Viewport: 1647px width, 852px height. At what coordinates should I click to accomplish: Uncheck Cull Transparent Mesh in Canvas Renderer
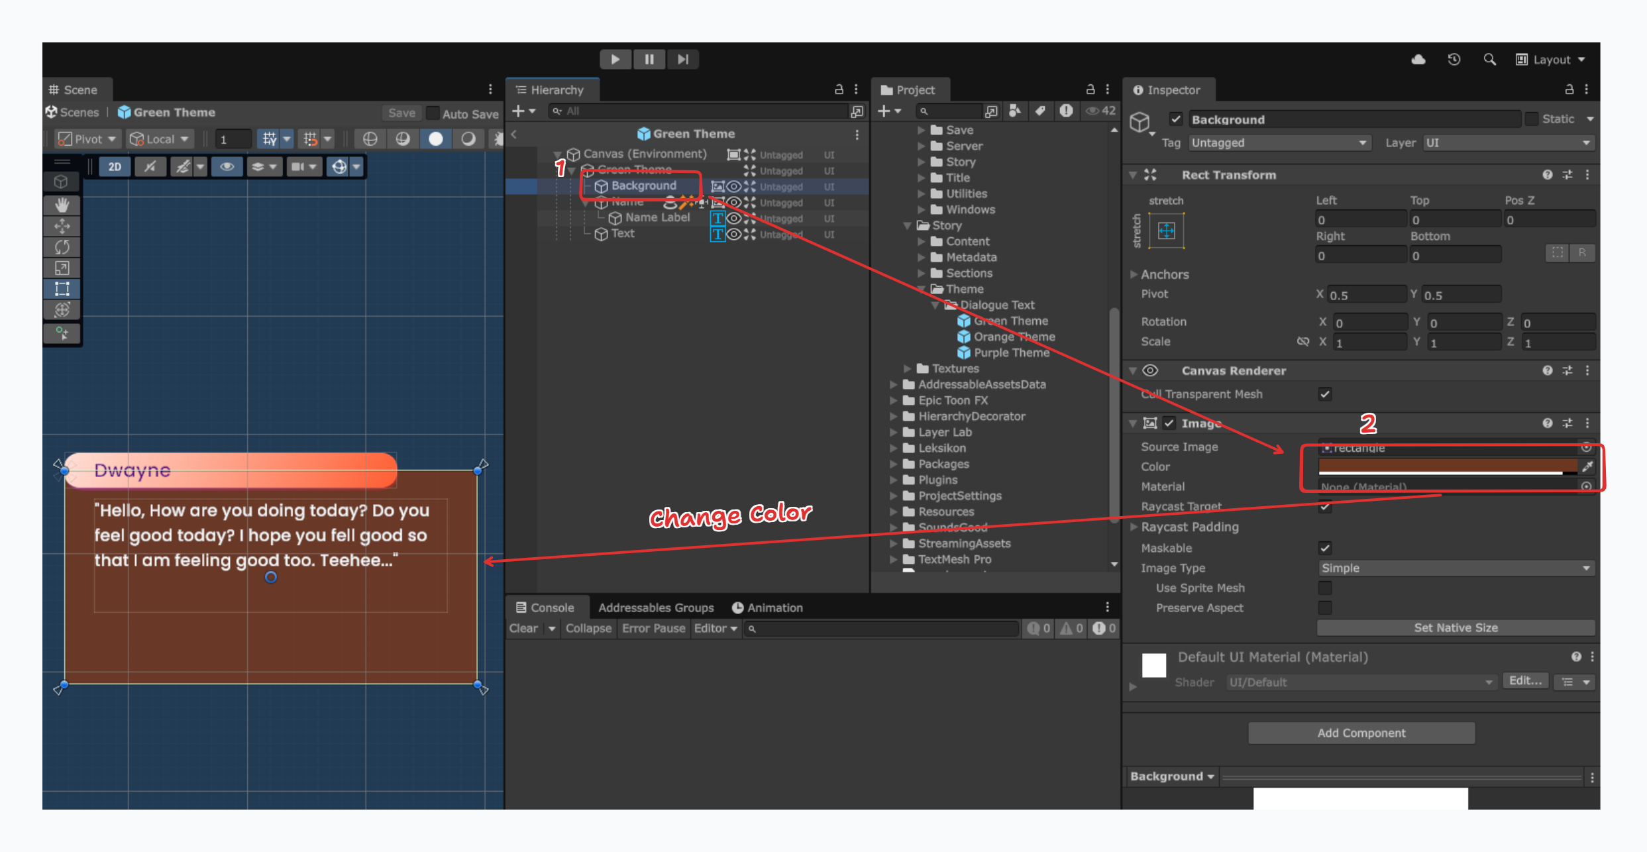point(1324,394)
